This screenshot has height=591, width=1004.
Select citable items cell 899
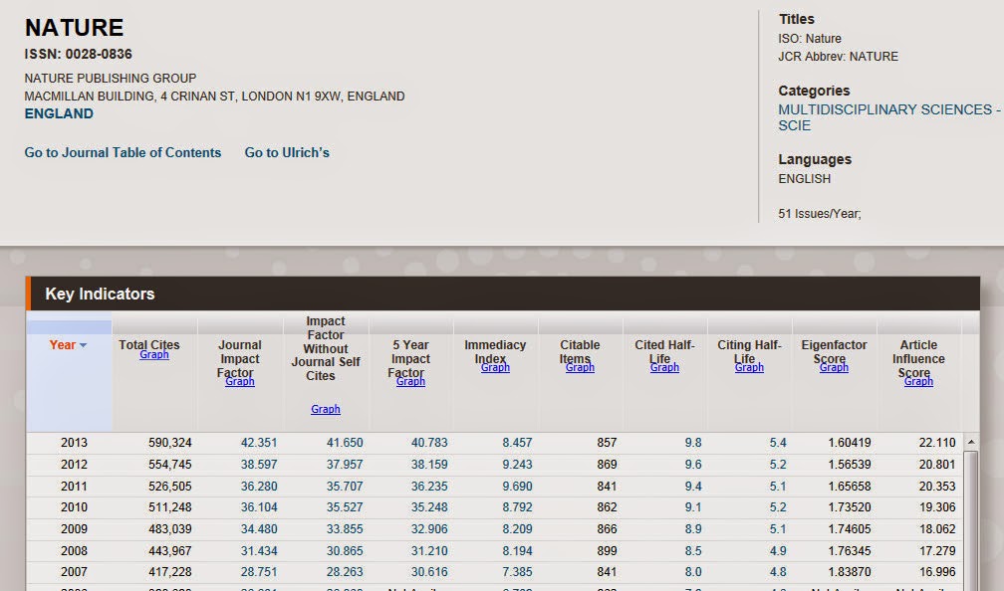(x=607, y=551)
